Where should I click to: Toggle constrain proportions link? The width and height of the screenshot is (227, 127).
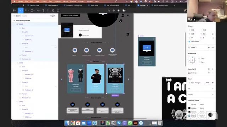point(213,34)
